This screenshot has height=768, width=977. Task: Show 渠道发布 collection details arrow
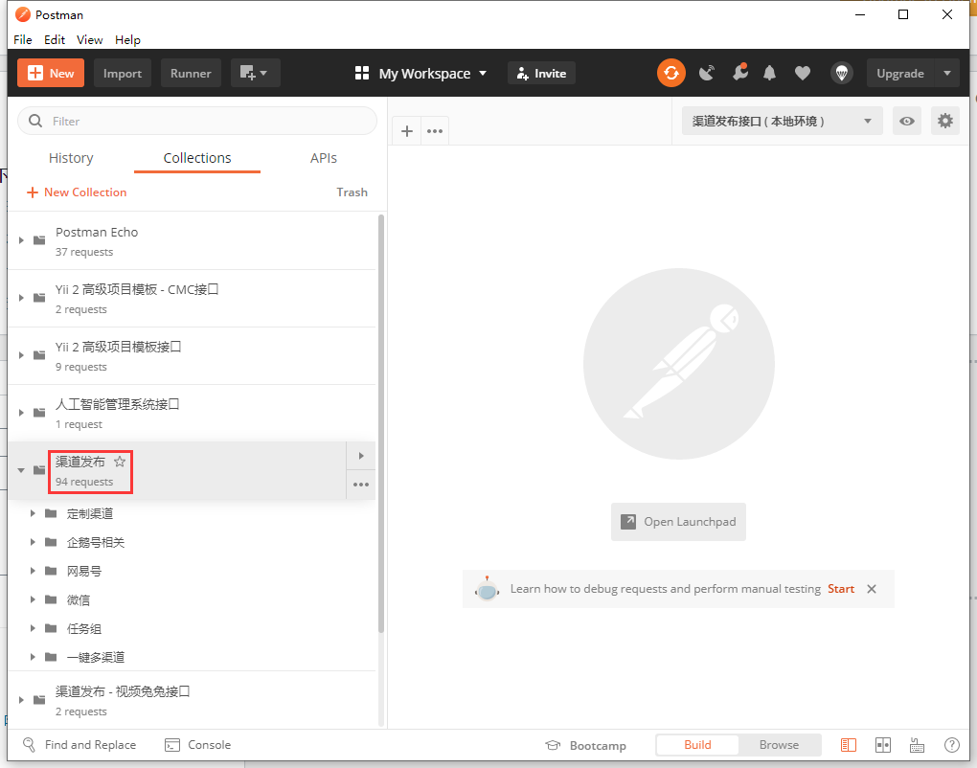pyautogui.click(x=361, y=456)
